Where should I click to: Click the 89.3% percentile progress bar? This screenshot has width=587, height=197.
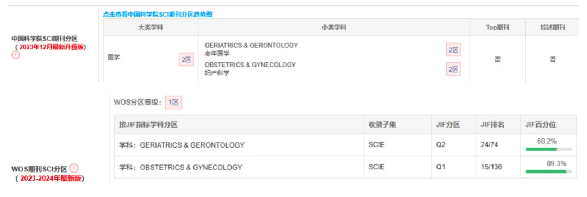[x=548, y=171]
